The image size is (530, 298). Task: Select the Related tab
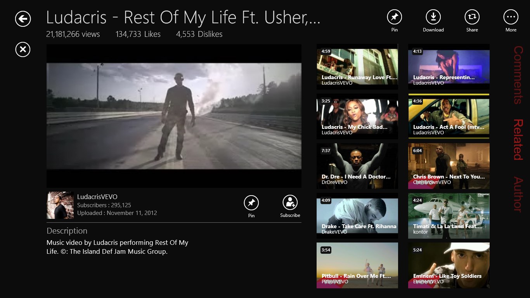tap(518, 140)
